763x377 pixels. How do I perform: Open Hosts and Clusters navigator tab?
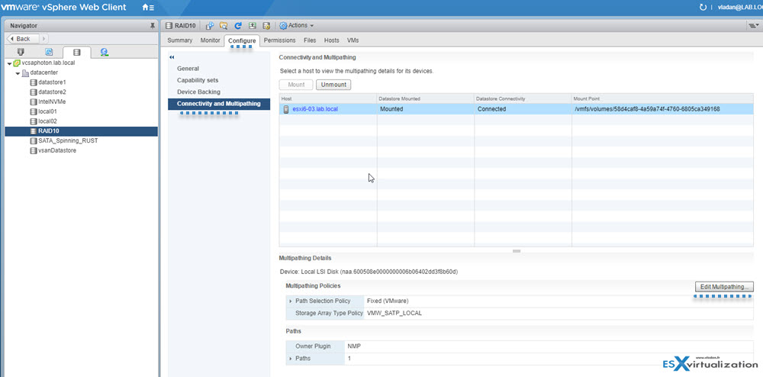[x=21, y=52]
